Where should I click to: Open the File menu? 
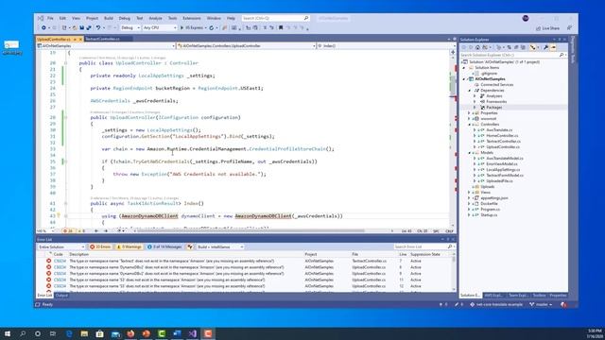coord(50,18)
